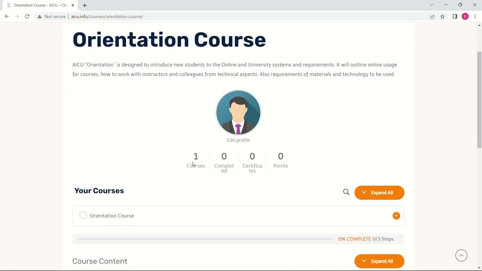This screenshot has width=482, height=271.
Task: Bookmark this page with the star icon
Action: click(442, 17)
